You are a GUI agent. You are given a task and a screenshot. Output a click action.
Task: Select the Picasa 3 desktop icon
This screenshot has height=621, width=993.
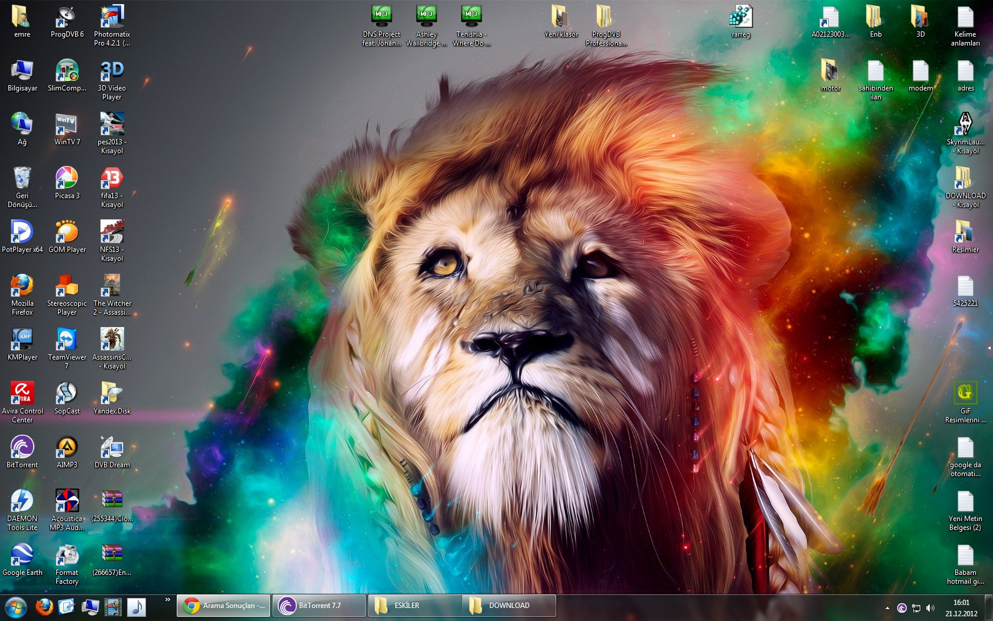pyautogui.click(x=67, y=183)
